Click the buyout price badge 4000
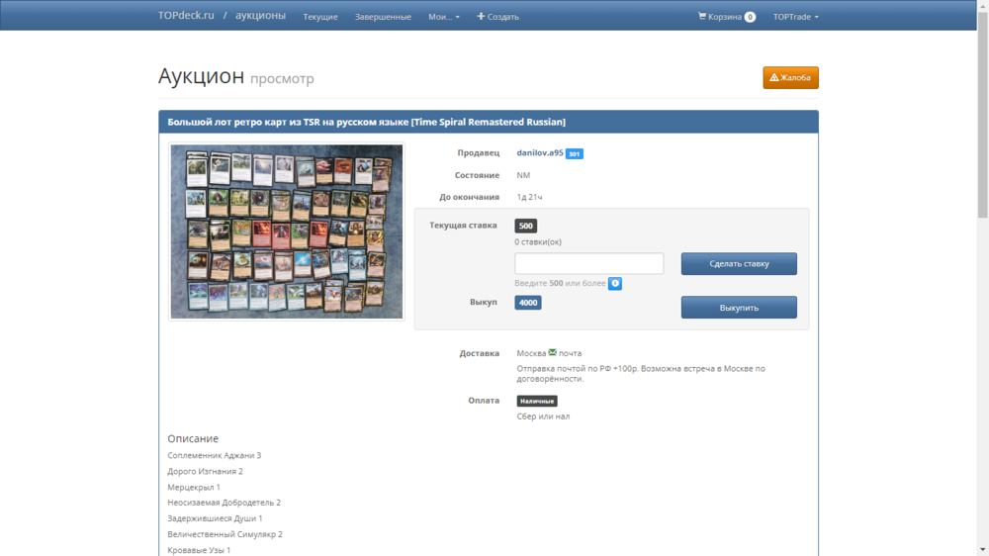The image size is (989, 556). [x=528, y=303]
